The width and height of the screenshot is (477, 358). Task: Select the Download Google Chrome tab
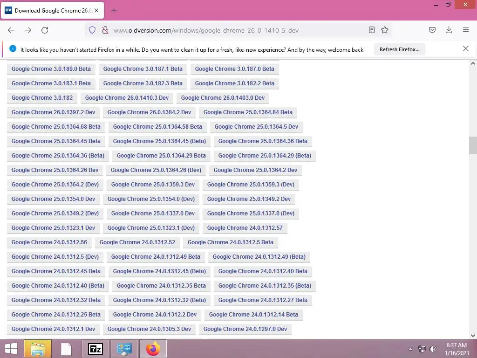pos(53,11)
